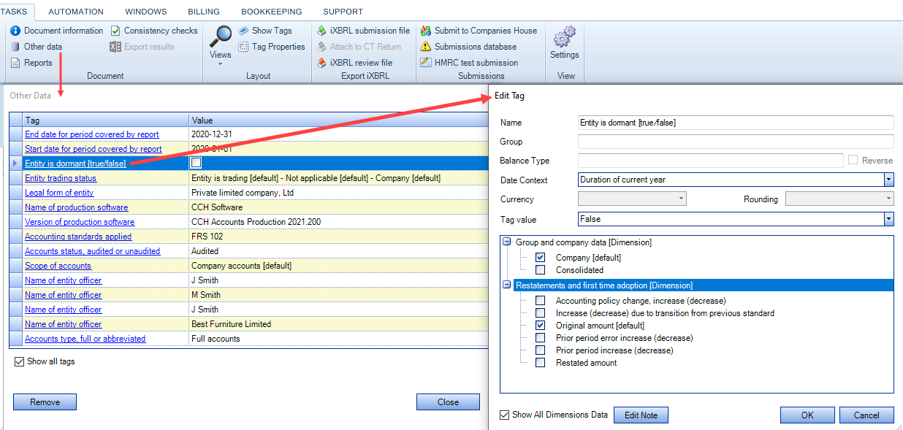Cancel the Edit Tag dialog
Viewport: 903px width, 430px height.
[x=866, y=415]
